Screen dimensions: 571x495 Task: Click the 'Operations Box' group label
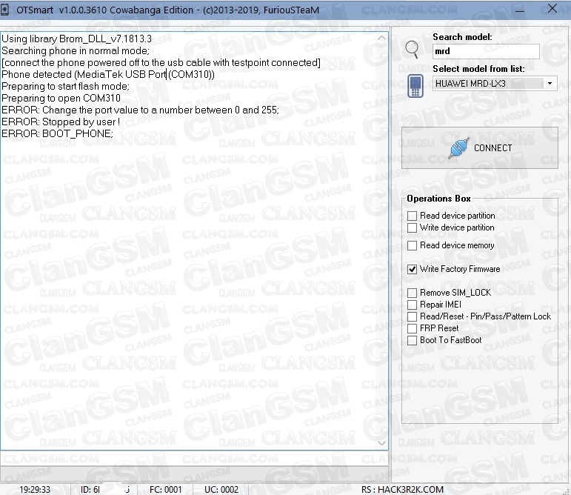[x=438, y=199]
